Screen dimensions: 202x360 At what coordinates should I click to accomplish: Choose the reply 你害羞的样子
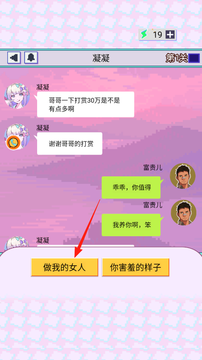pyautogui.click(x=135, y=267)
